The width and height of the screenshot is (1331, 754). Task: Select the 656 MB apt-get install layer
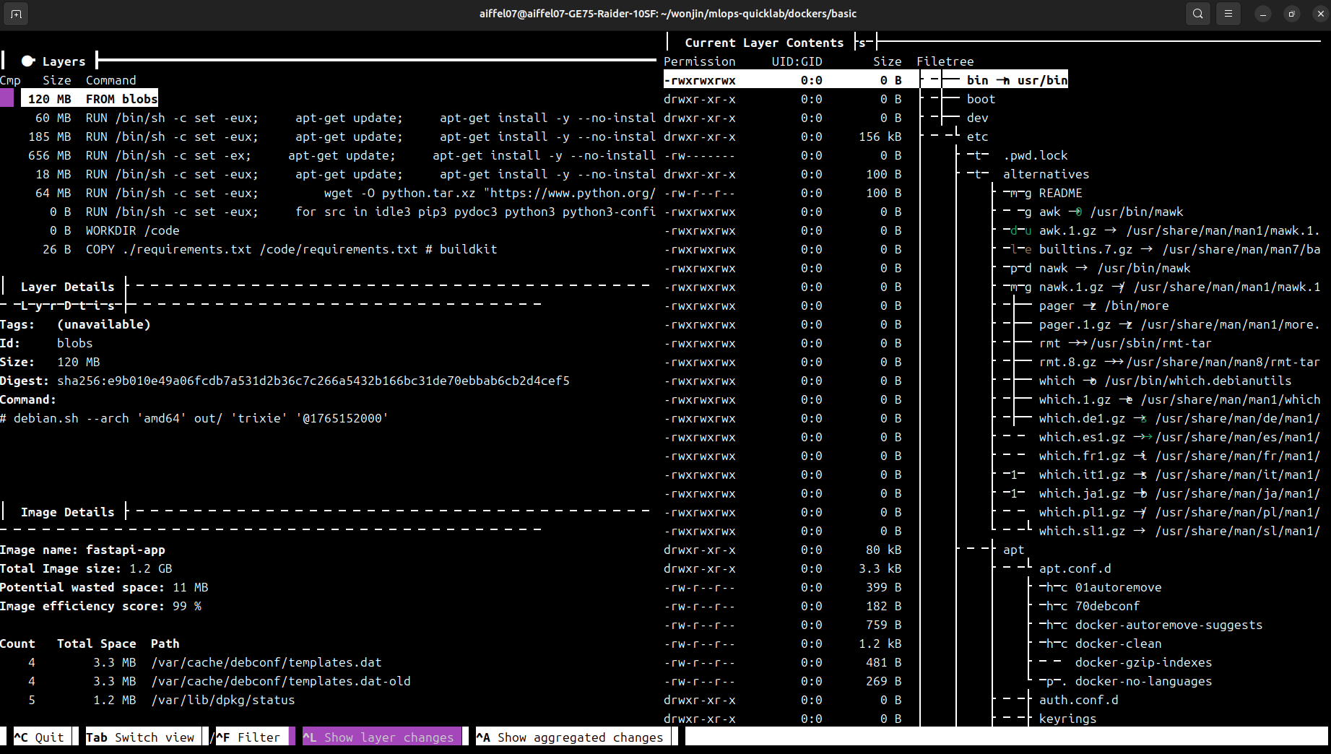pyautogui.click(x=328, y=155)
